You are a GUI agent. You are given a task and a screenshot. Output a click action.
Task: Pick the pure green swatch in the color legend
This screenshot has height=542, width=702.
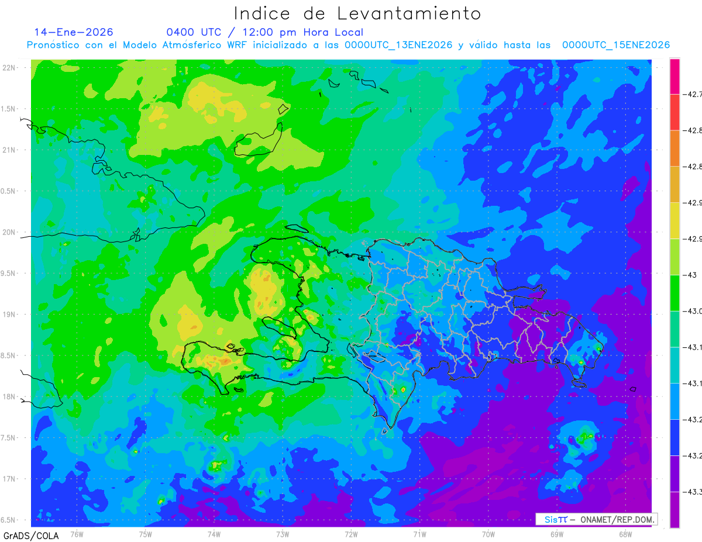coord(675,293)
